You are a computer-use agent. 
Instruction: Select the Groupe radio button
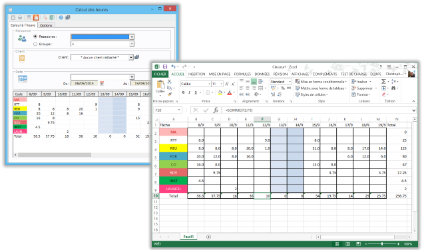35,44
